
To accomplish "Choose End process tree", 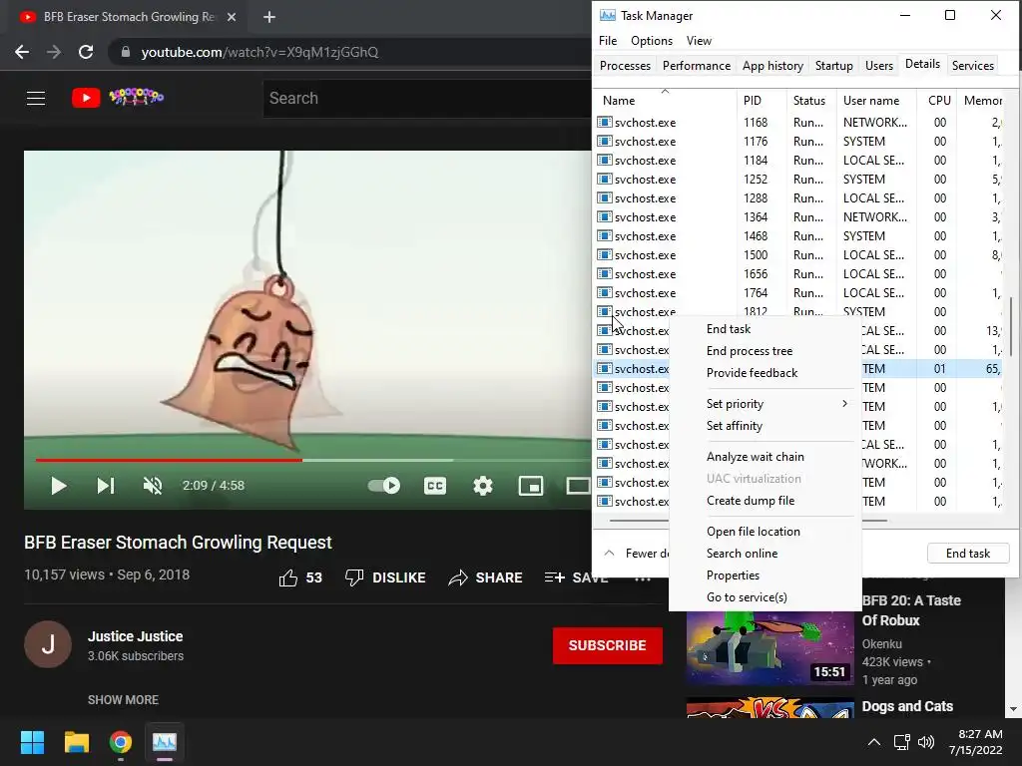I will [766, 351].
